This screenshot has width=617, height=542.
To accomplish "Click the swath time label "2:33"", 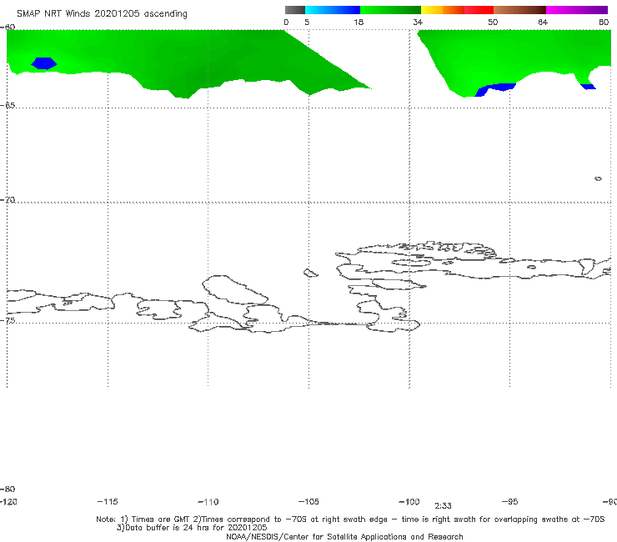I will click(x=443, y=506).
